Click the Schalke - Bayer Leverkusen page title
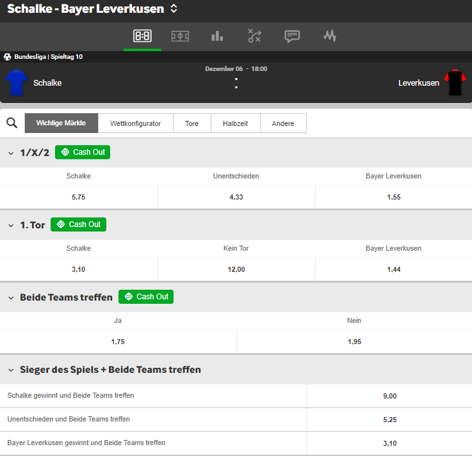This screenshot has height=456, width=472. 85,9
